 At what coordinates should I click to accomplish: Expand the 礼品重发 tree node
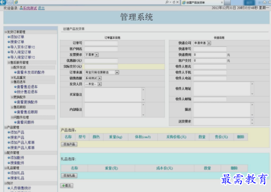pos(12,77)
